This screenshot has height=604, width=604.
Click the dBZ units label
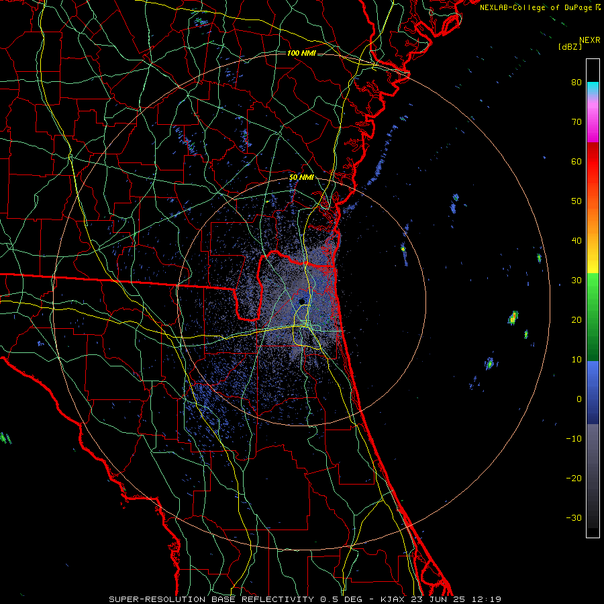coord(570,47)
